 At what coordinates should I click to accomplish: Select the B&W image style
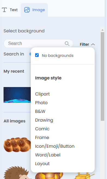tap(40, 111)
